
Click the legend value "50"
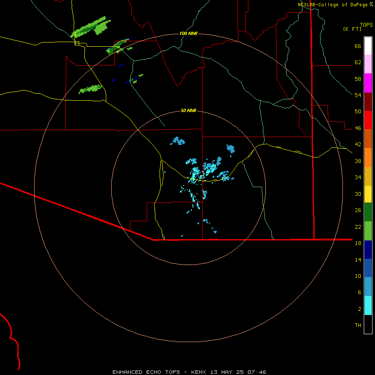[358, 112]
